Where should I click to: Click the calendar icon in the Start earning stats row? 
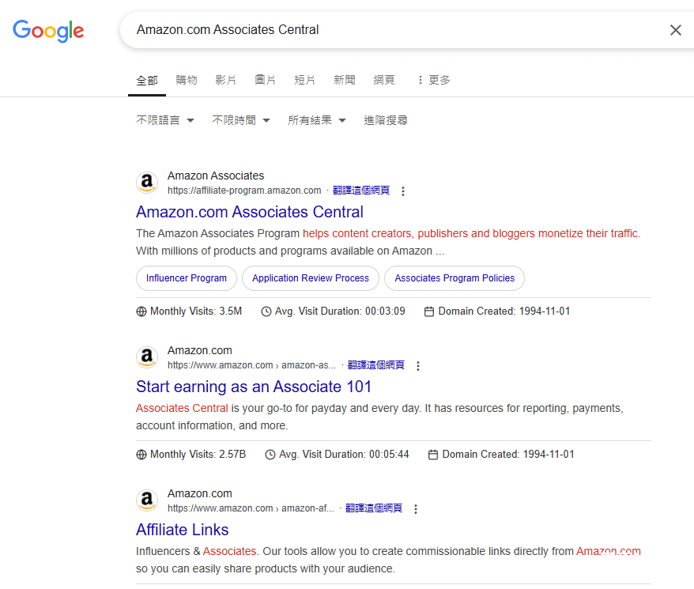(433, 455)
